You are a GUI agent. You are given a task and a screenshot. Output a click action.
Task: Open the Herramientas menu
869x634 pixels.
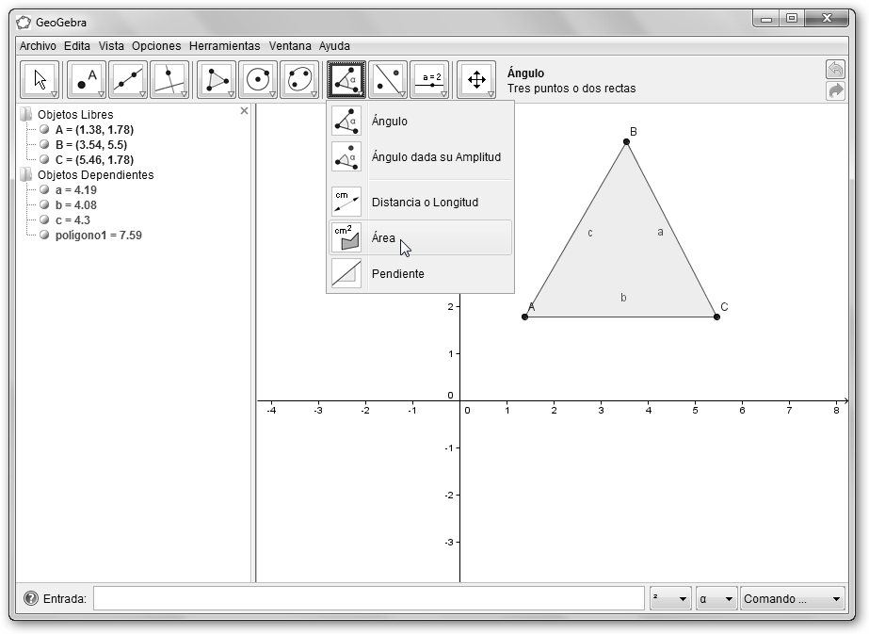(x=224, y=45)
